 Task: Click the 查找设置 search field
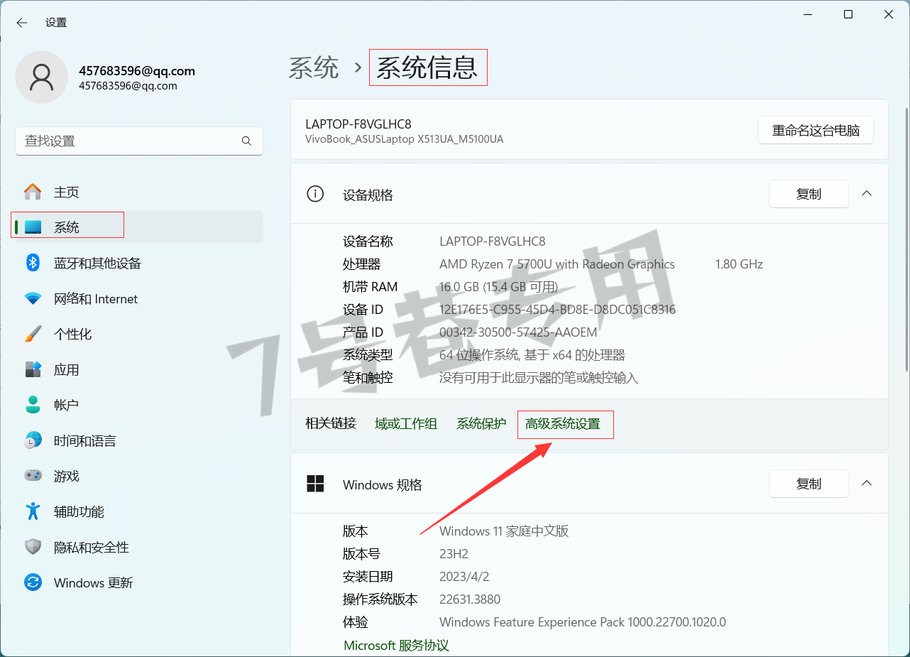(139, 141)
